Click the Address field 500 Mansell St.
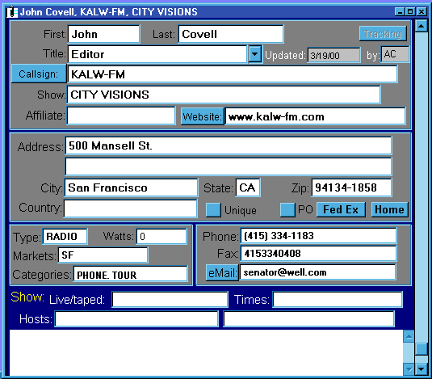This screenshot has height=379, width=432. (x=229, y=145)
